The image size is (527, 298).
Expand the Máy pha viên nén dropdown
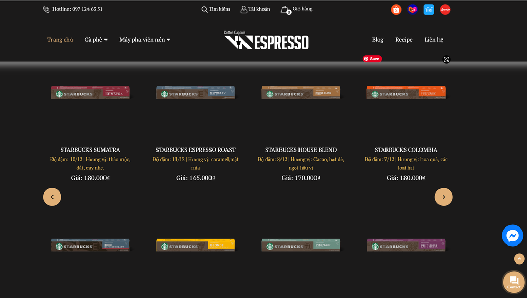145,40
